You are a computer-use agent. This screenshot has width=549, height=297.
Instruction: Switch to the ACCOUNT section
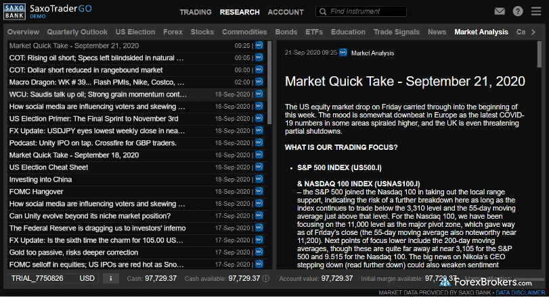click(x=286, y=12)
